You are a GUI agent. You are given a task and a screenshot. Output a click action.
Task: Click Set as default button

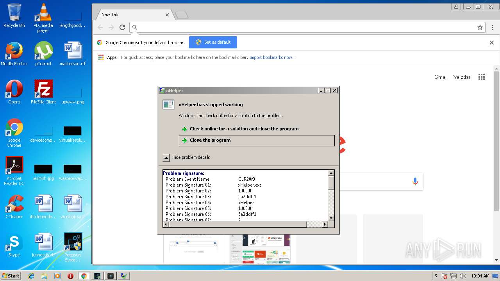tap(213, 42)
